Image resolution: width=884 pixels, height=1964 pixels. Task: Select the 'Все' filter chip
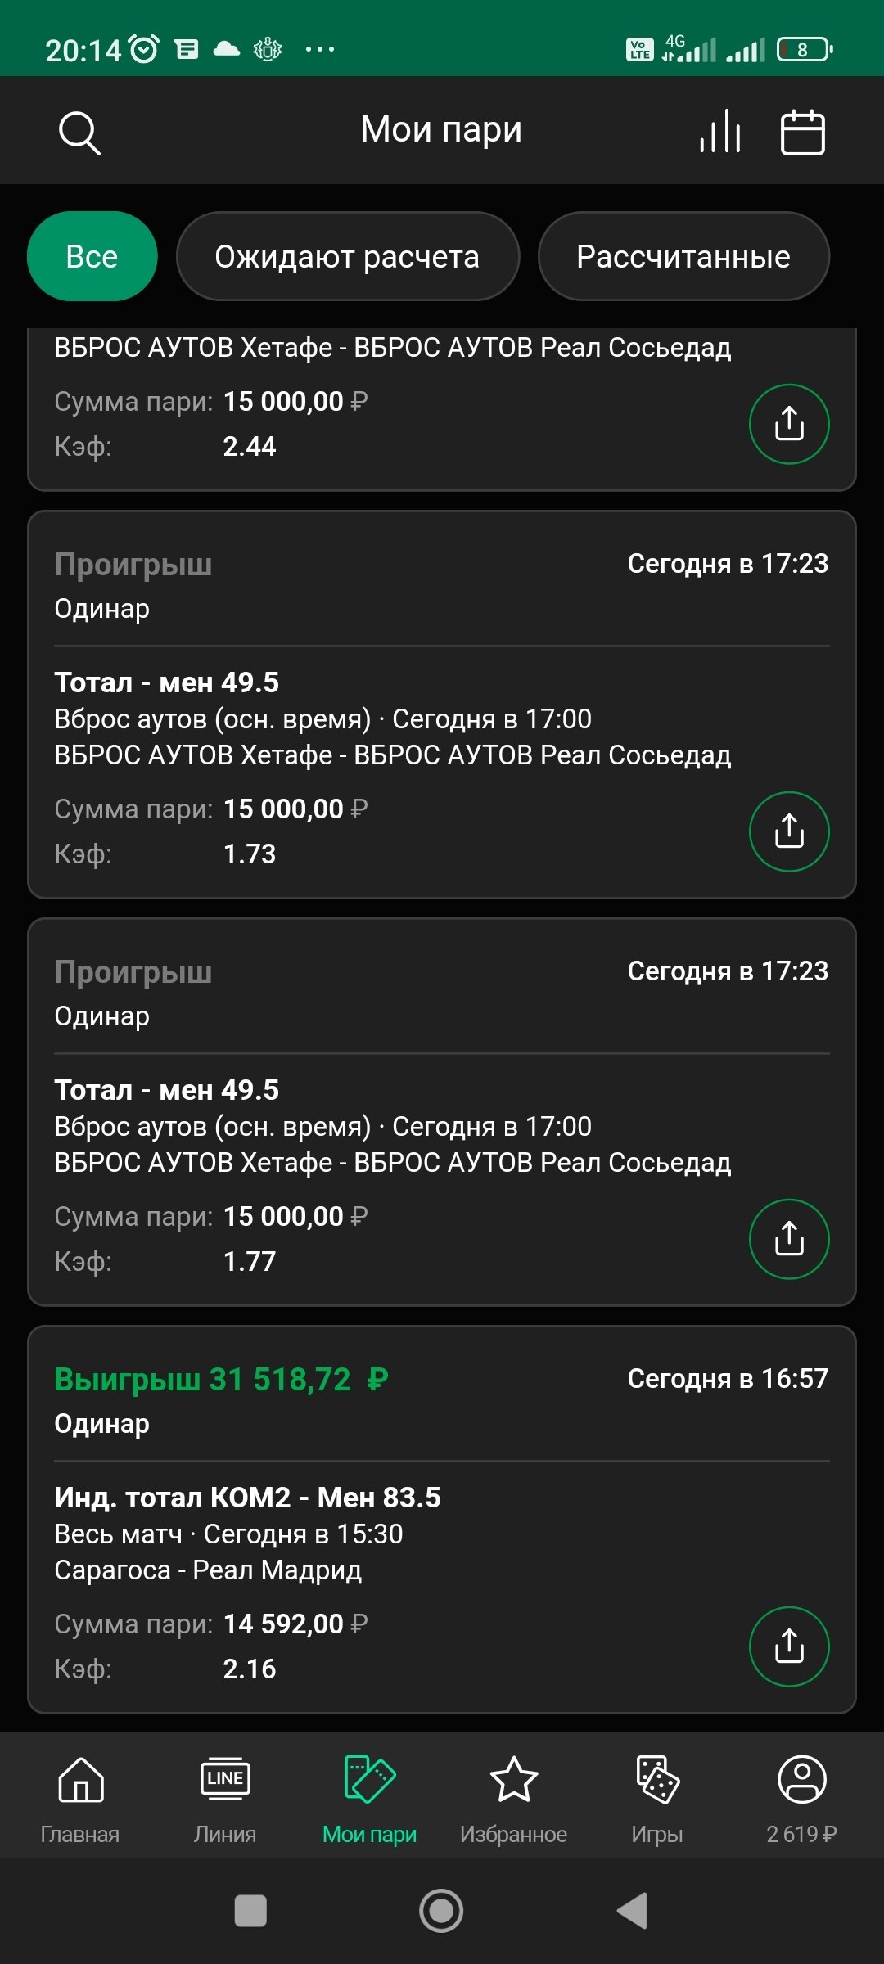92,256
